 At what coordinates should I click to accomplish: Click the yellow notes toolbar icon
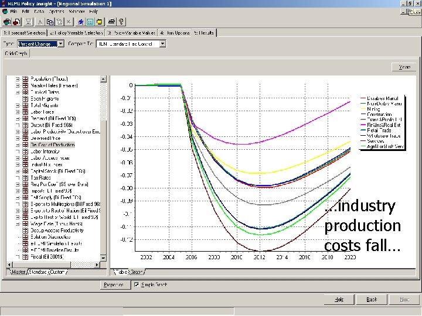point(100,22)
